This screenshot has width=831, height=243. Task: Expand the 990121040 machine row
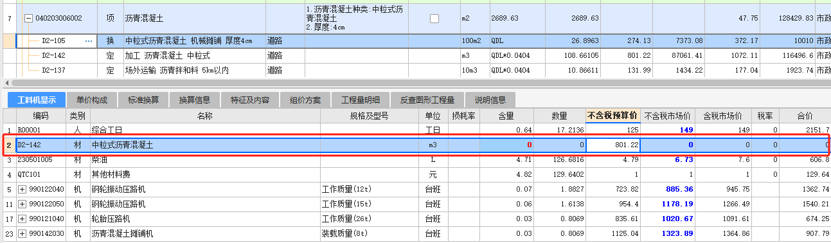22,219
